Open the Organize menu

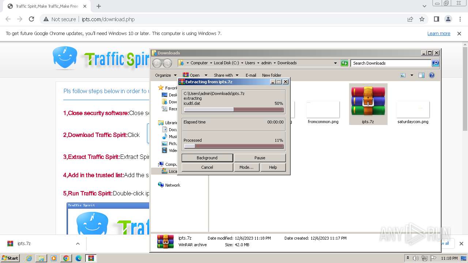point(166,75)
